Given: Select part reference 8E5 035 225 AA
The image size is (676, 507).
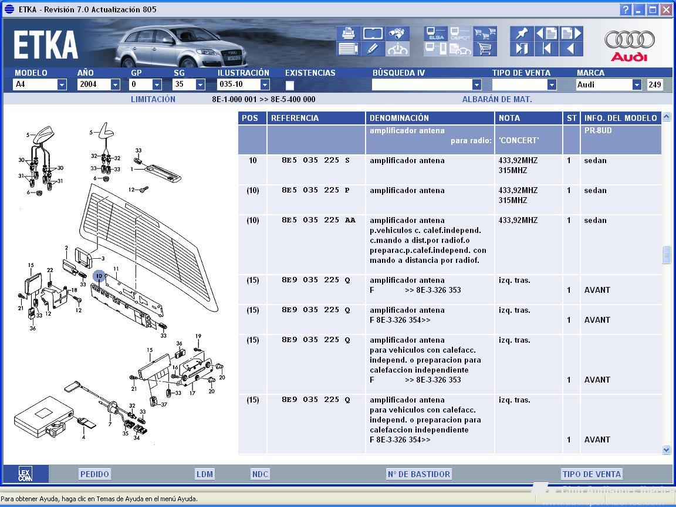Looking at the screenshot, I should [319, 220].
